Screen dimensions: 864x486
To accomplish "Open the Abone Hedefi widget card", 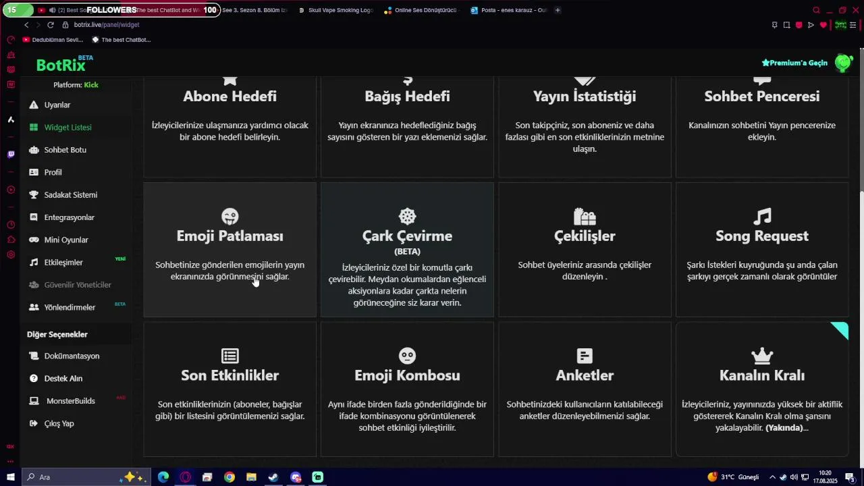I will (230, 127).
